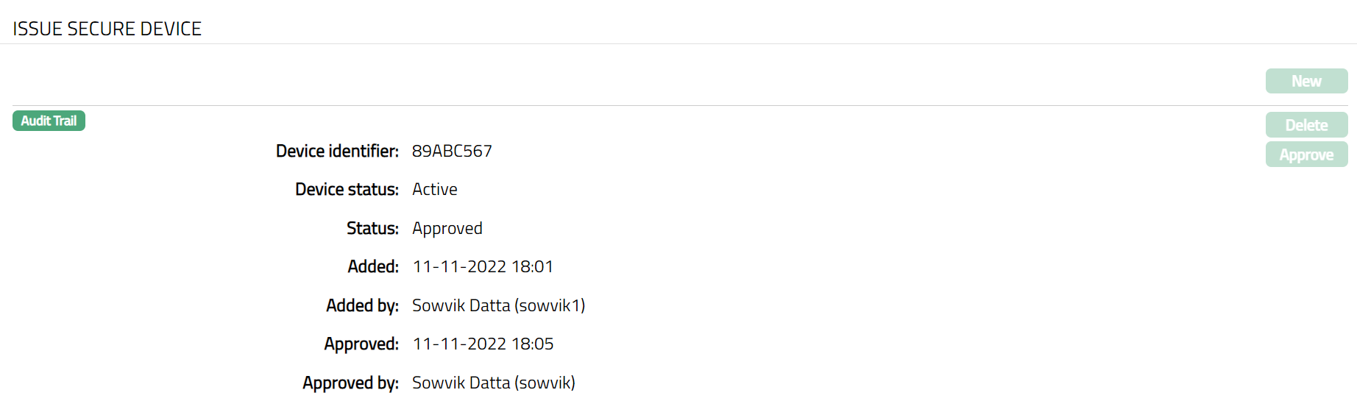This screenshot has width=1357, height=401.
Task: Click the username sowvik1 in parentheses
Action: (550, 305)
